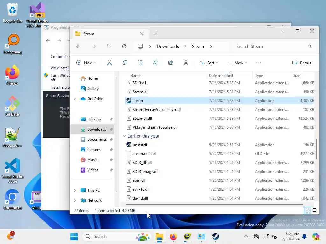Select the uninstall application file
Image resolution: width=326 pixels, height=244 pixels.
click(x=220, y=145)
